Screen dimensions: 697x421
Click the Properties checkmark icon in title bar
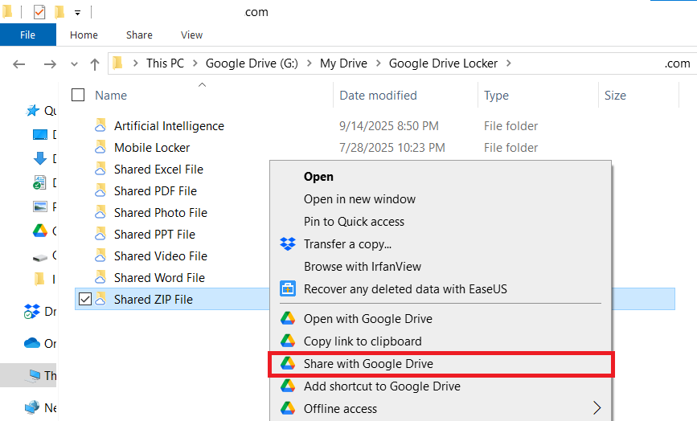coord(39,12)
